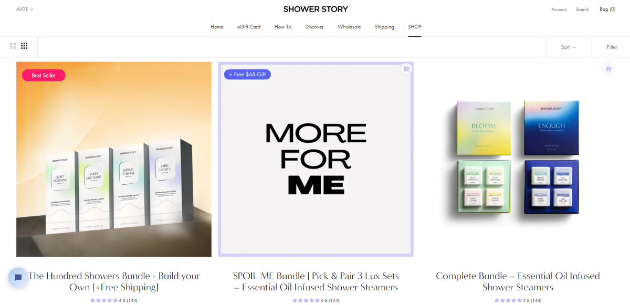Image resolution: width=630 pixels, height=305 pixels.
Task: Click the Account link
Action: click(x=559, y=9)
